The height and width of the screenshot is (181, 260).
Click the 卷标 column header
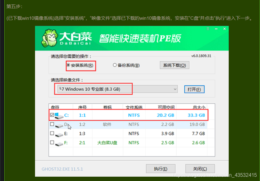[x=108, y=107]
